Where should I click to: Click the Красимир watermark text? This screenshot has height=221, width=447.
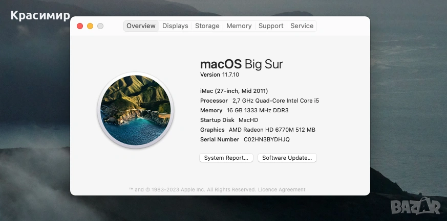click(x=40, y=16)
